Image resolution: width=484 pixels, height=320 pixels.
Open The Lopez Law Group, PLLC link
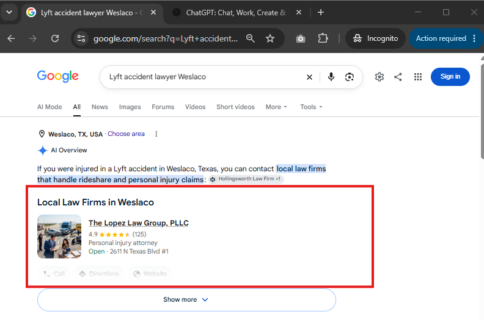138,223
